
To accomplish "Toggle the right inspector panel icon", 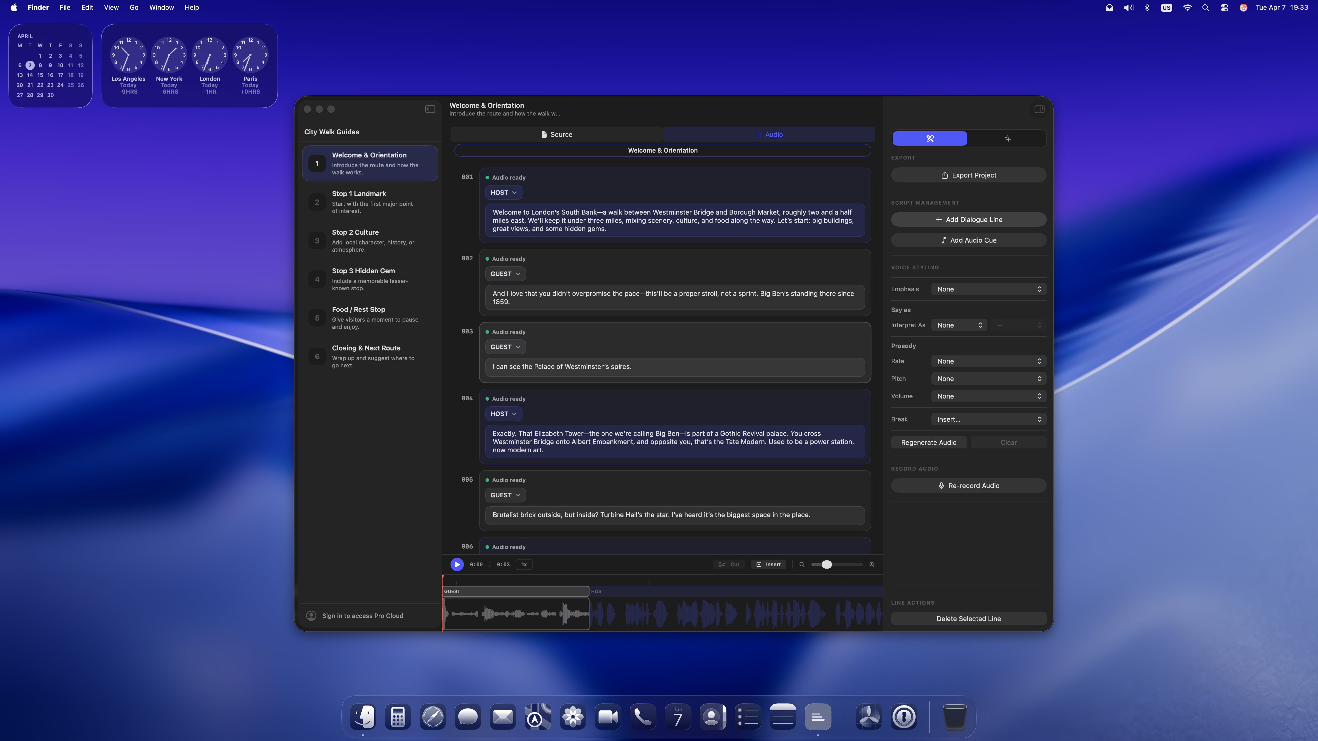I will coord(1039,109).
